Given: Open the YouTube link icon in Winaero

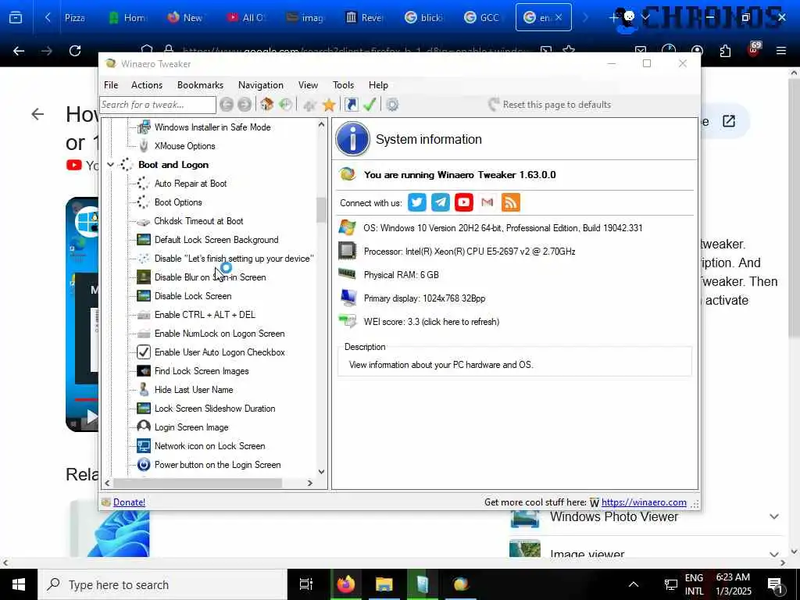Looking at the screenshot, I should coord(464,202).
